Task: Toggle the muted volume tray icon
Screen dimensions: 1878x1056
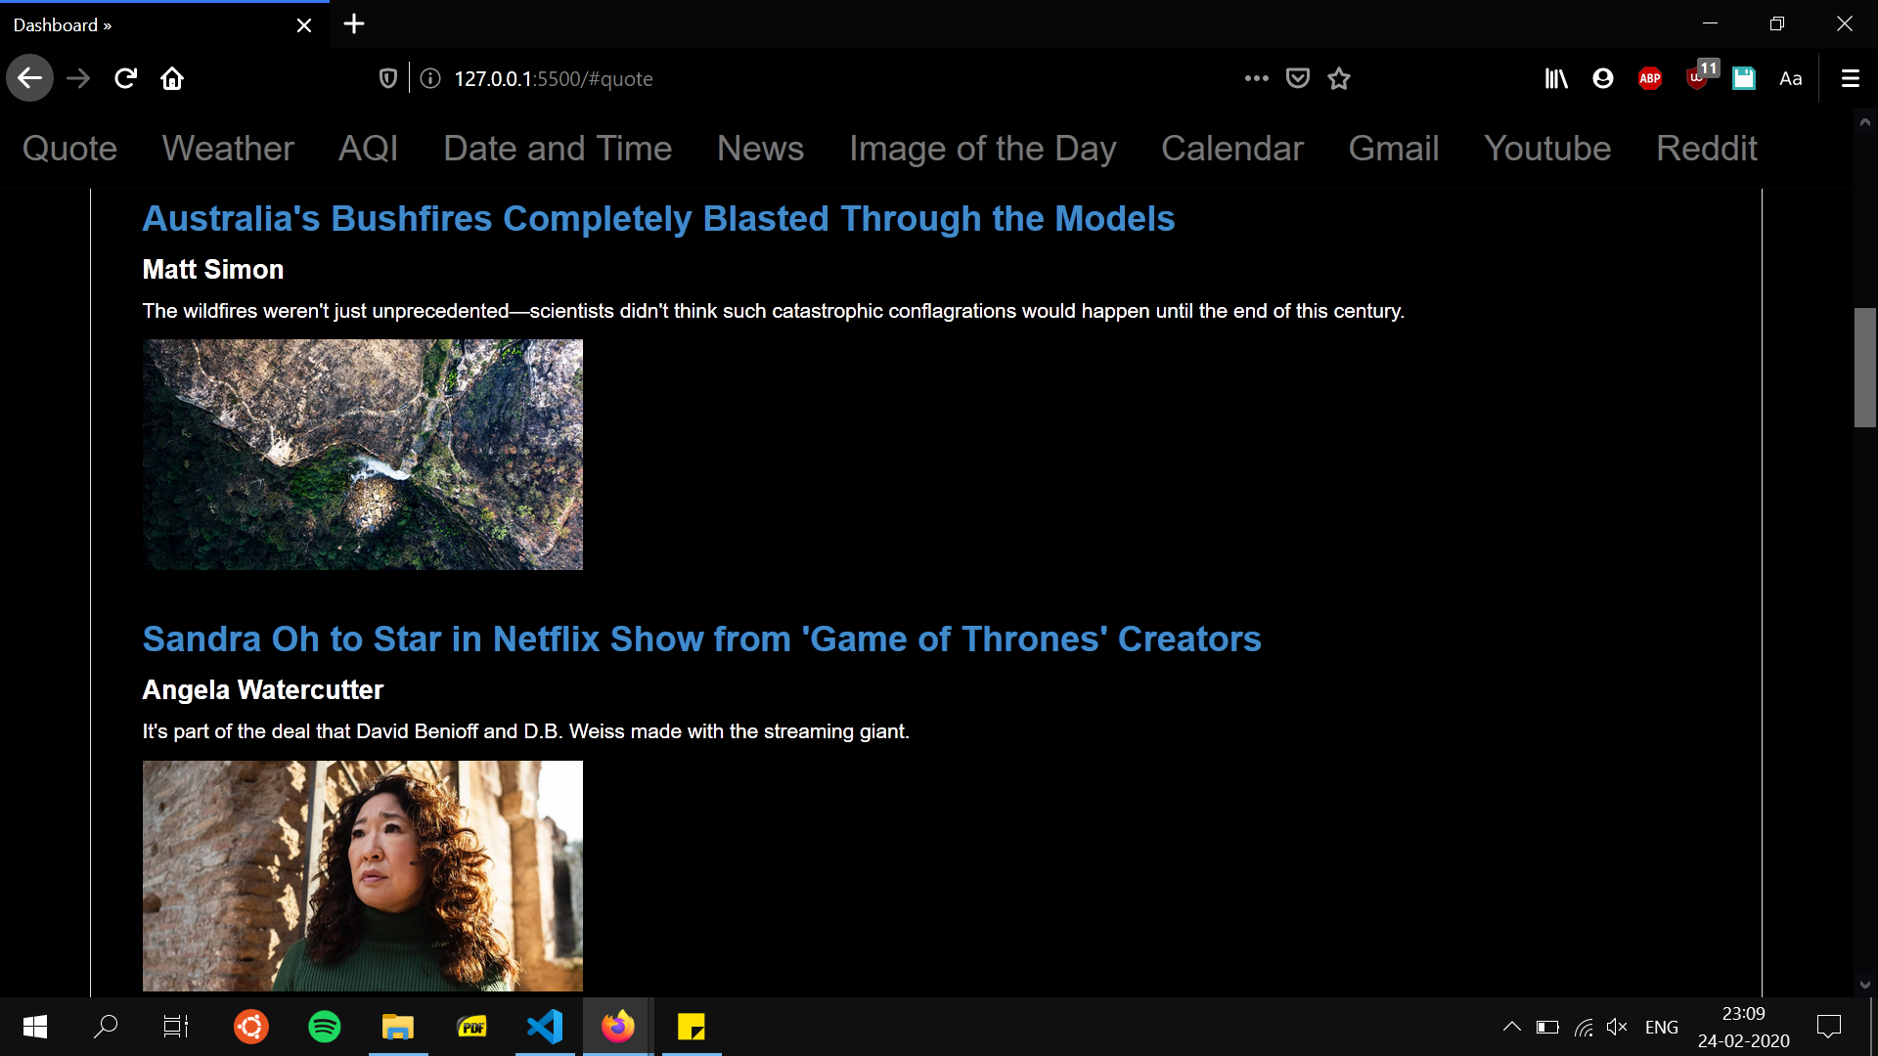Action: click(1617, 1027)
